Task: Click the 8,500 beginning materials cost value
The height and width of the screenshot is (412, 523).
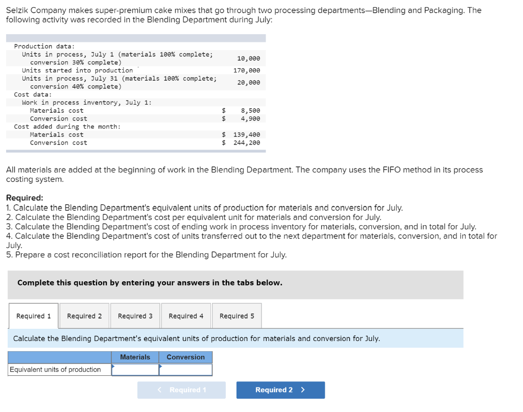Action: tap(250, 110)
